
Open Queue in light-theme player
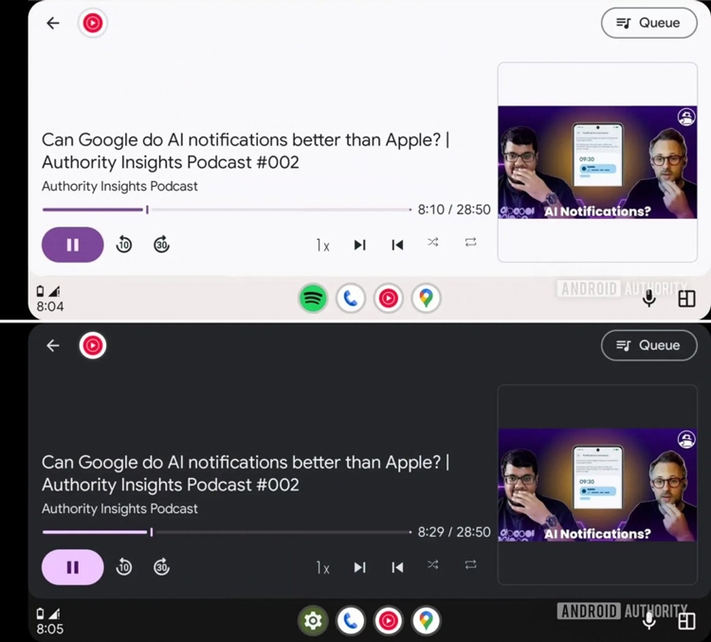[x=648, y=23]
